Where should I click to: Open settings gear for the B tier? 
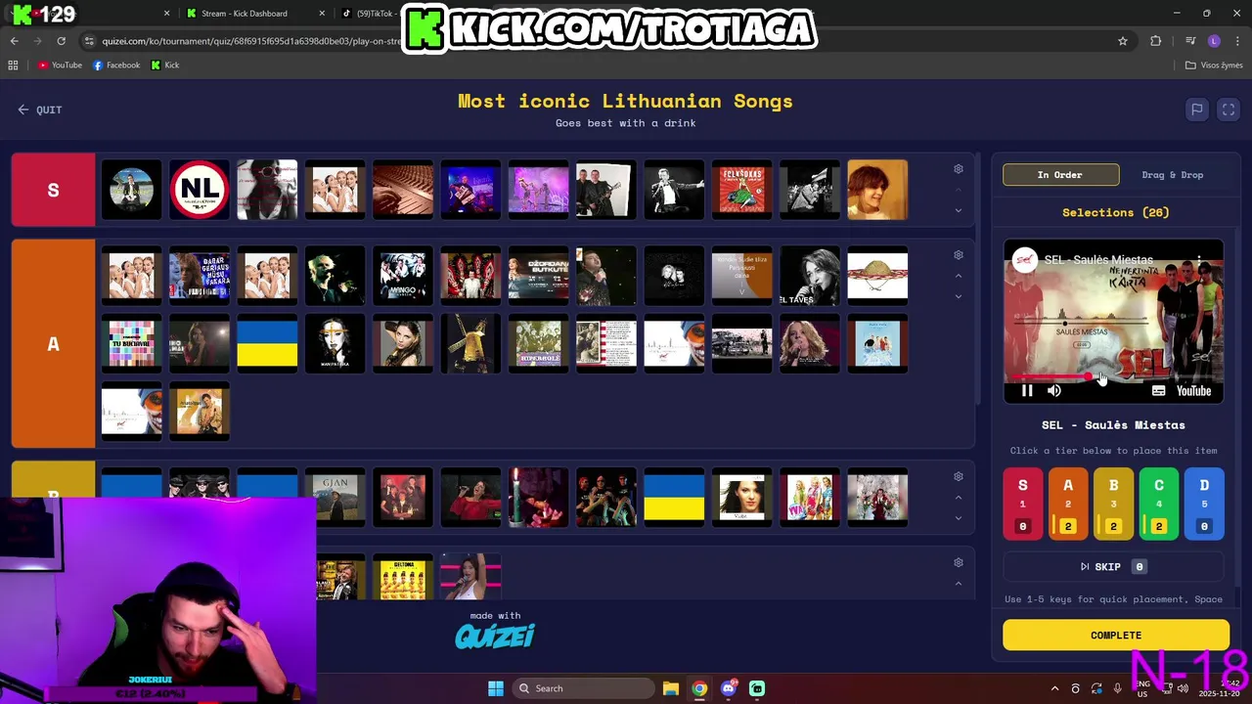click(959, 477)
